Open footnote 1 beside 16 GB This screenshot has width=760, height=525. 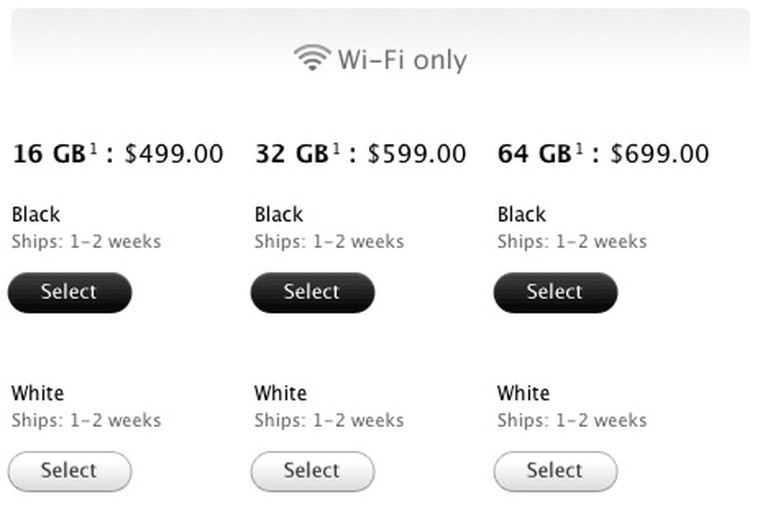click(x=94, y=149)
